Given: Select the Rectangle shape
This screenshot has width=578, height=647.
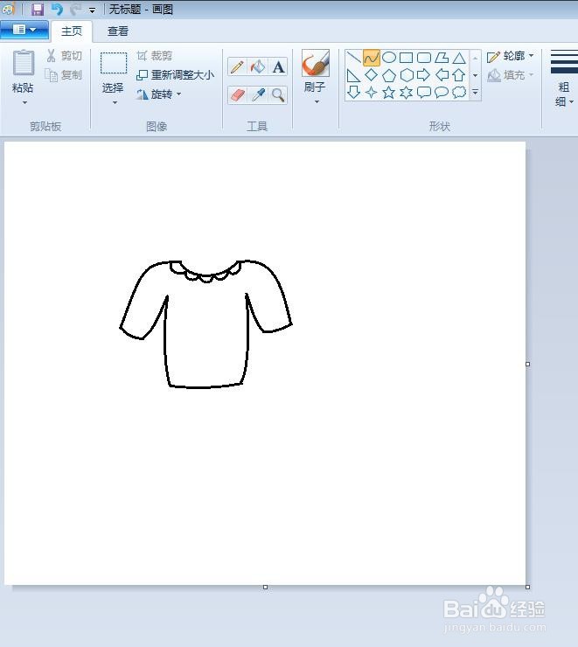Looking at the screenshot, I should pyautogui.click(x=407, y=58).
